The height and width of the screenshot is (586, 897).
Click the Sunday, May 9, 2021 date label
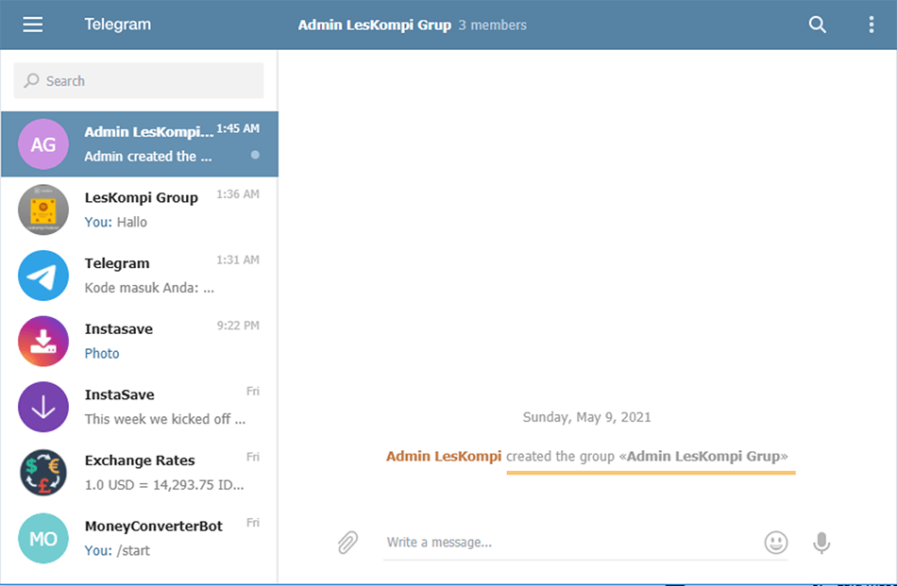(587, 417)
